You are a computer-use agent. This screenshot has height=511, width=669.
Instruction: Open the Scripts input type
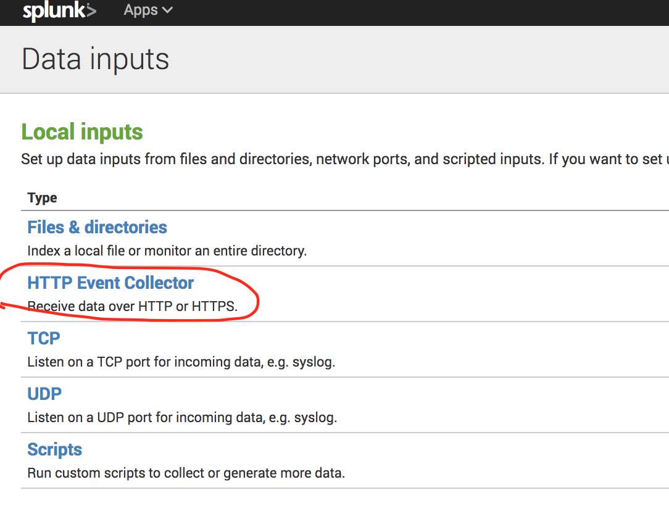(55, 449)
